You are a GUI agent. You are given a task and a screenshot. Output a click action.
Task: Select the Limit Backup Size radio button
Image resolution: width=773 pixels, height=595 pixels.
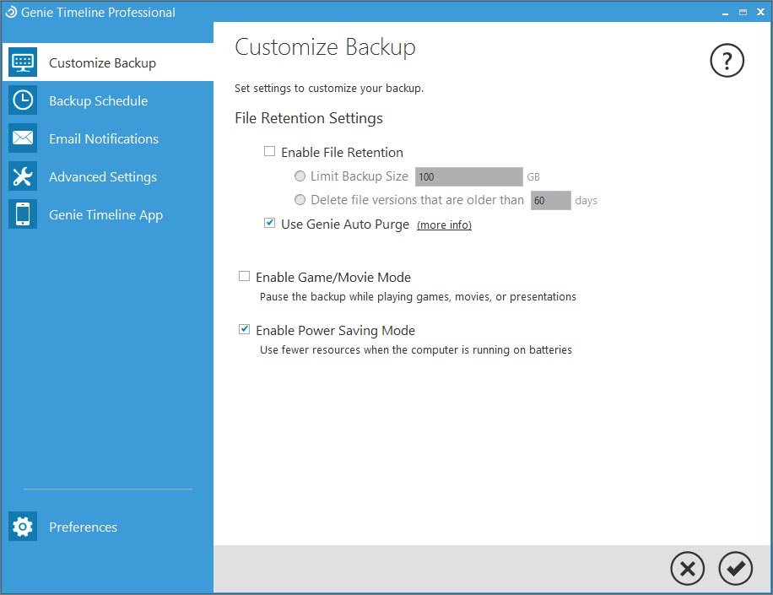pos(300,176)
